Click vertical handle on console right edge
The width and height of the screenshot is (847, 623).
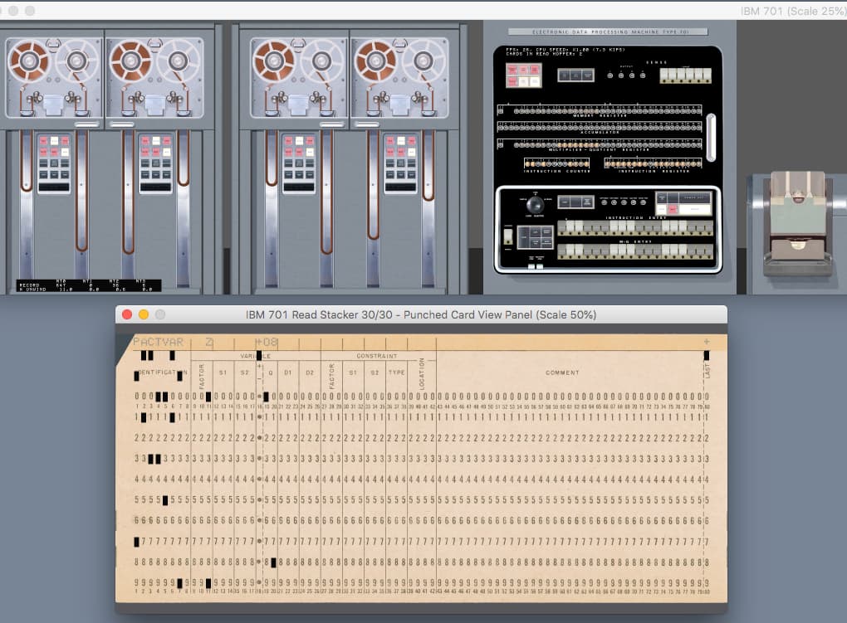(x=711, y=138)
